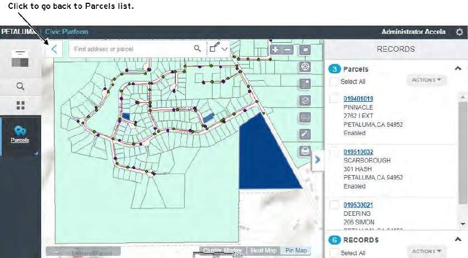Screen dimensions: 468x258
Task: Check Select All for RECORDS
Action: pyautogui.click(x=334, y=253)
